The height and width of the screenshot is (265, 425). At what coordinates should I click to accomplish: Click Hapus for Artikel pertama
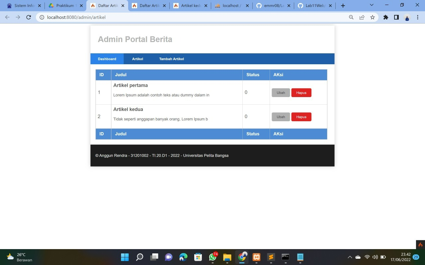[301, 92]
